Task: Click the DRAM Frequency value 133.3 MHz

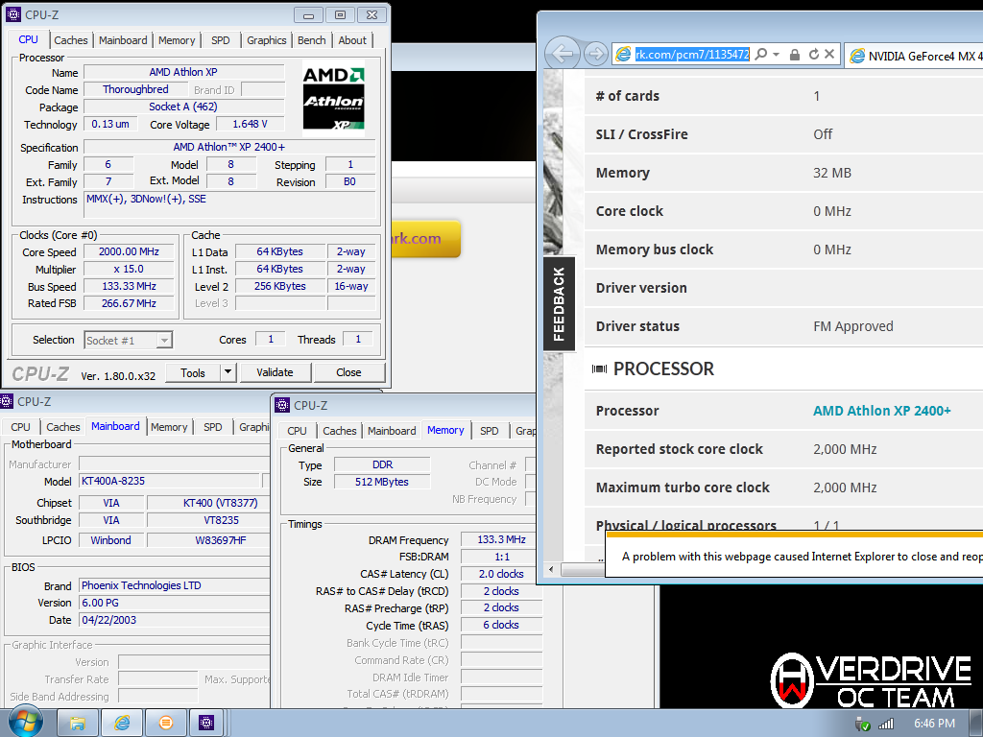Action: [x=501, y=539]
